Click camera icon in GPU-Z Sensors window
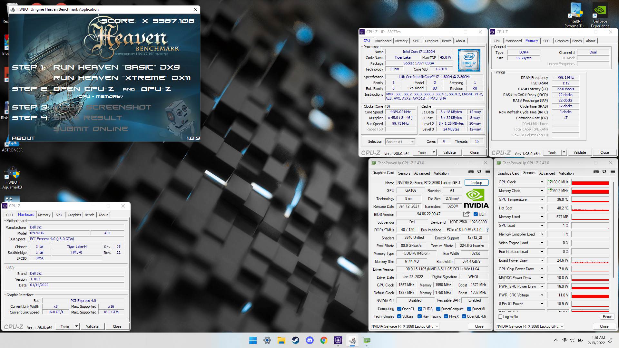This screenshot has width=619, height=348. click(x=596, y=171)
